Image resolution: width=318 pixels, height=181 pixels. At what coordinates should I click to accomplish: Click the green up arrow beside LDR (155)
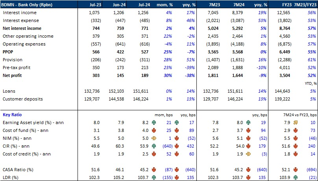(154, 177)
